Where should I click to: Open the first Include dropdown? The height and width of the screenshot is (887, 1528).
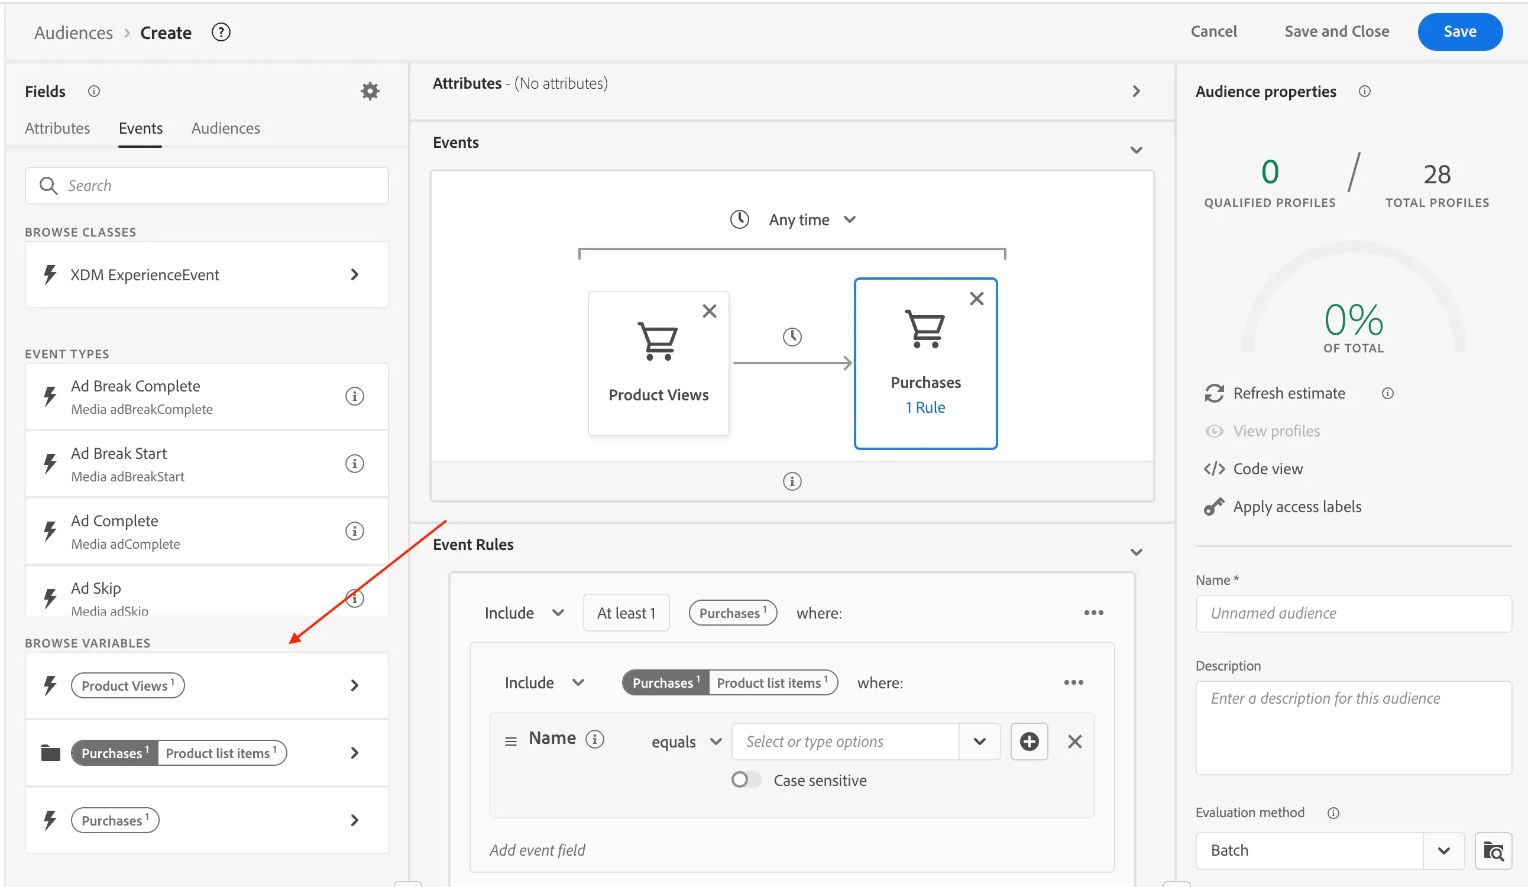(x=525, y=613)
